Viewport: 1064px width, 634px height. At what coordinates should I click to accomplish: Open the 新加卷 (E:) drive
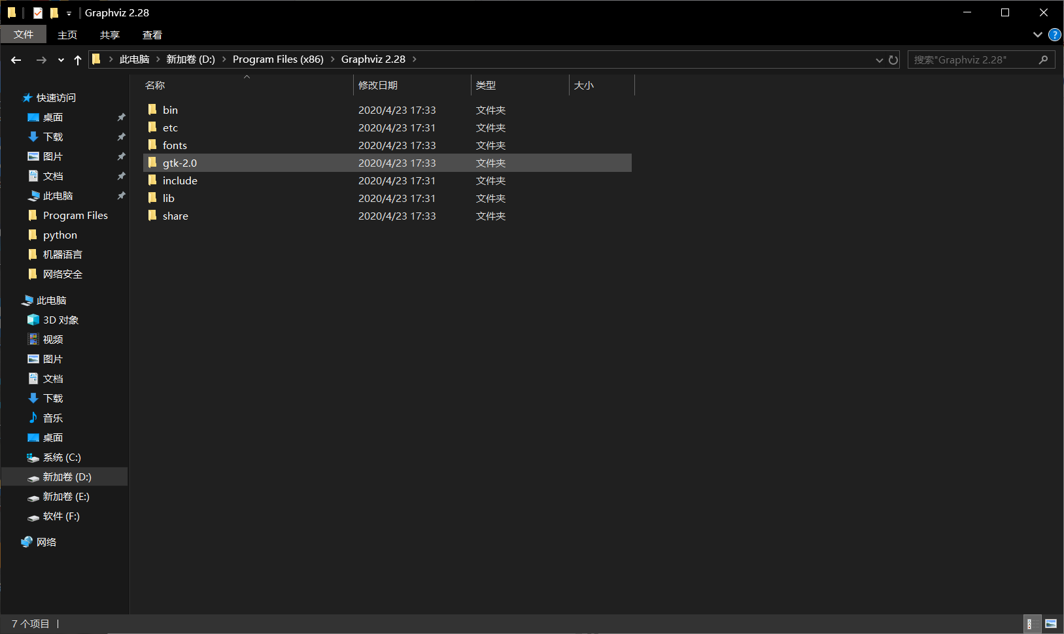tap(66, 497)
